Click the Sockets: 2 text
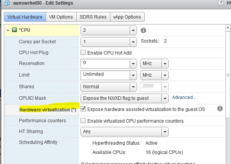The image size is (231, 164). coord(154,41)
